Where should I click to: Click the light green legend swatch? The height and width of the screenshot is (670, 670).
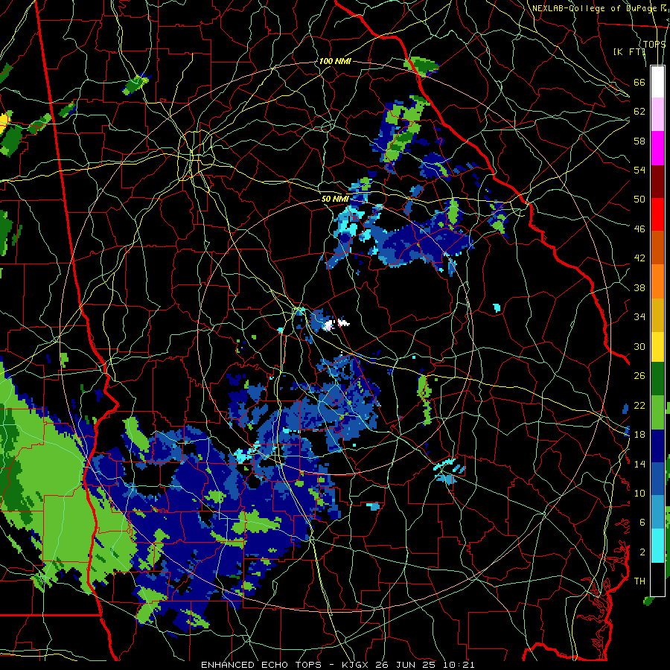657,412
